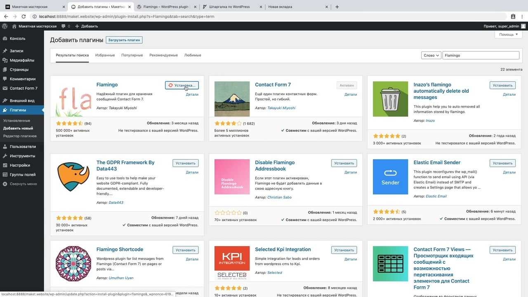This screenshot has height=297, width=528.
Task: Click the Добавить новый submenu item
Action: (18, 128)
